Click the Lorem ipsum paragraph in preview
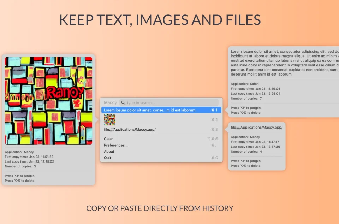 (285, 63)
